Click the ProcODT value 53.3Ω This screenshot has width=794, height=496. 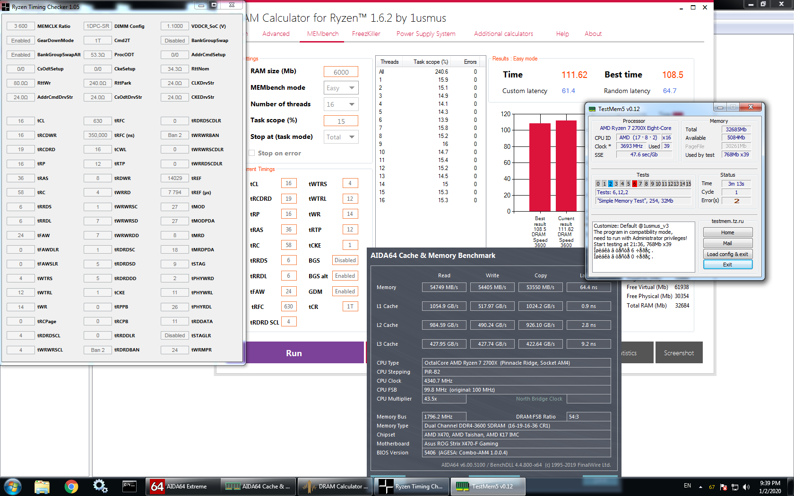(x=98, y=55)
